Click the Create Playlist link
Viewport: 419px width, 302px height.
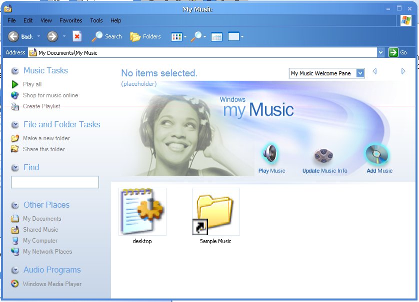click(x=41, y=106)
